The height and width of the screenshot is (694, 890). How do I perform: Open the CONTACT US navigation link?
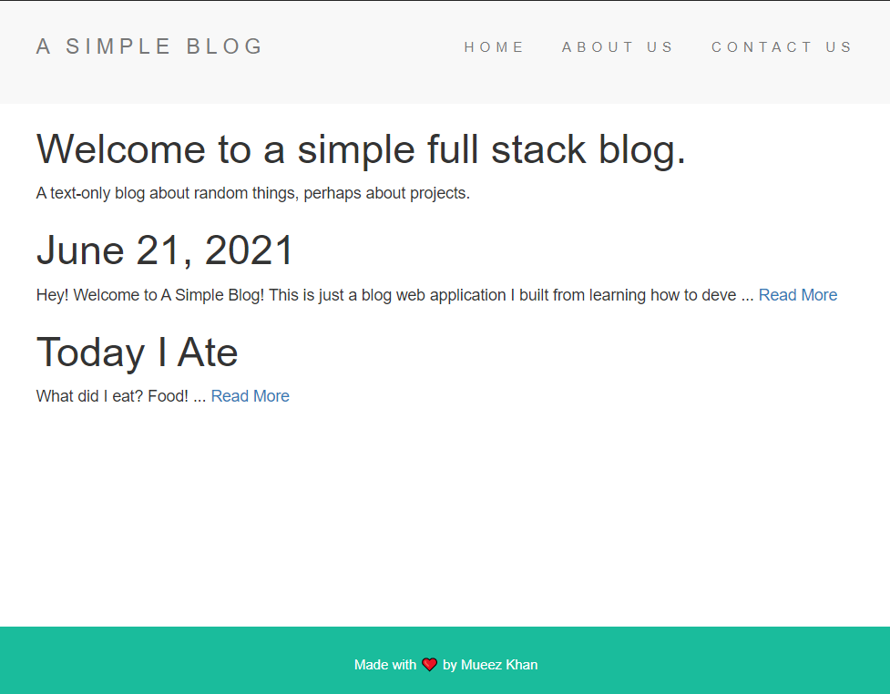point(782,46)
